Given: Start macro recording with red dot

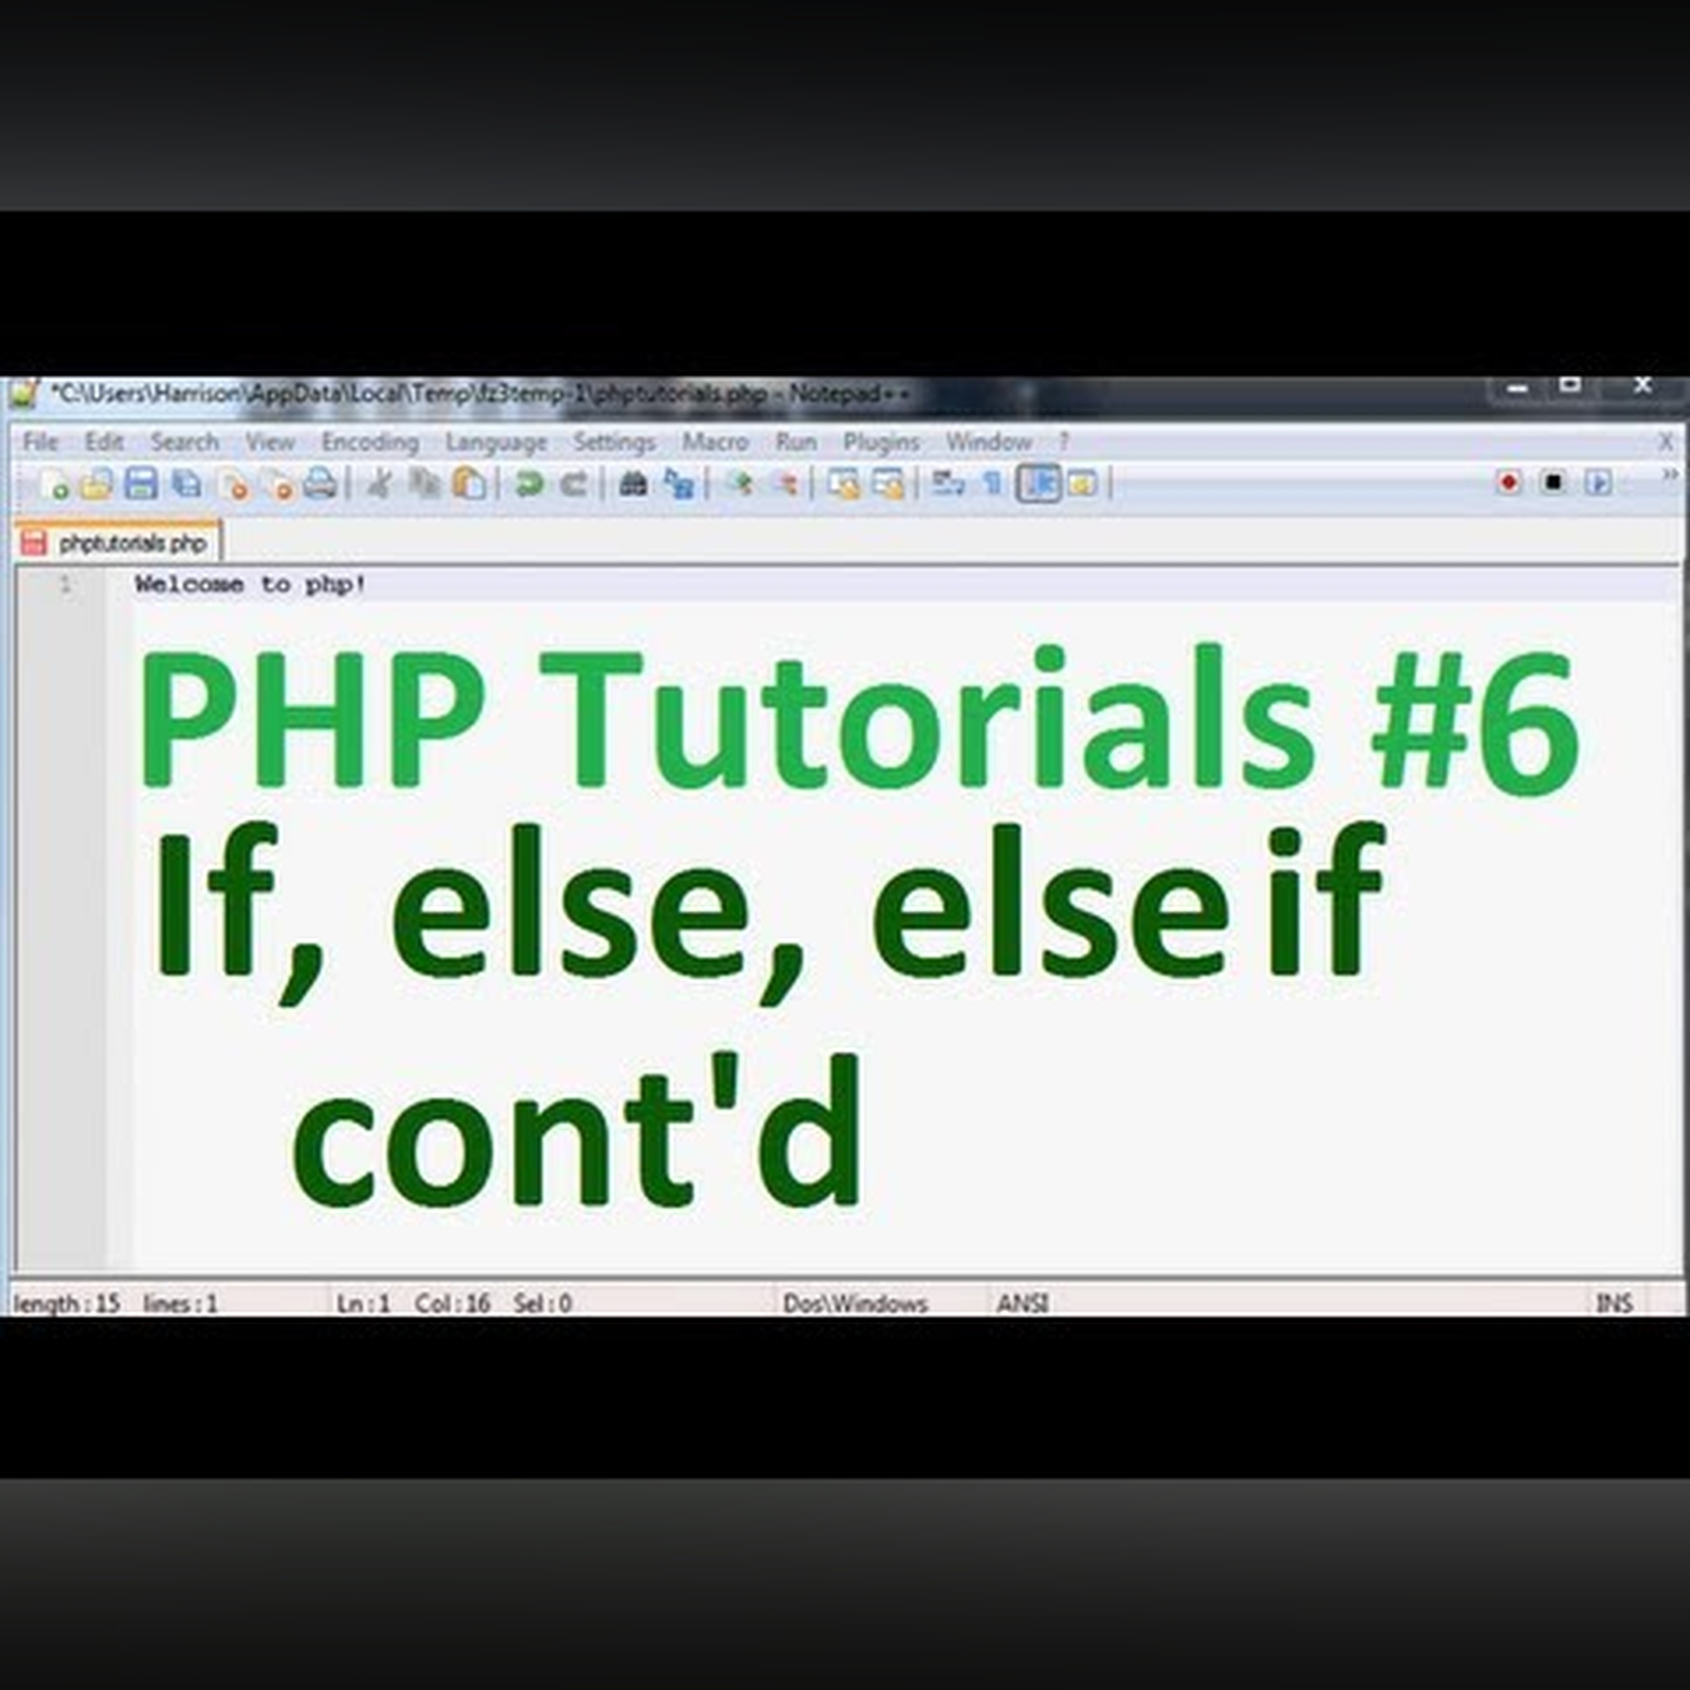Looking at the screenshot, I should point(1508,483).
